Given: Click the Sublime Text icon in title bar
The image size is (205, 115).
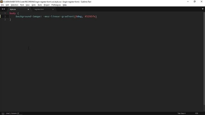Looking at the screenshot, I should tap(2, 2).
